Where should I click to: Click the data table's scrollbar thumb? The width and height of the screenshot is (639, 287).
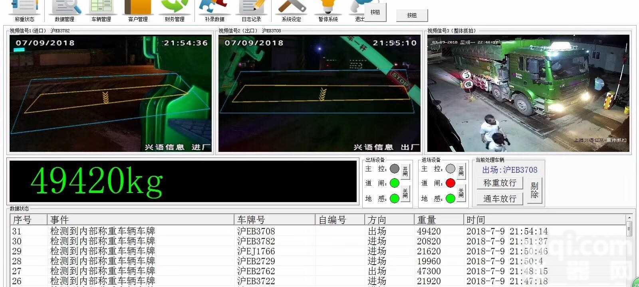click(629, 229)
